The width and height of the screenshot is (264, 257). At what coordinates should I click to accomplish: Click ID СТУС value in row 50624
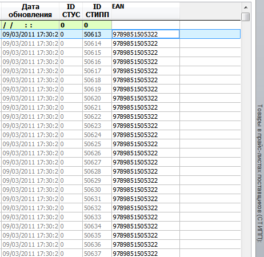[x=62, y=135]
